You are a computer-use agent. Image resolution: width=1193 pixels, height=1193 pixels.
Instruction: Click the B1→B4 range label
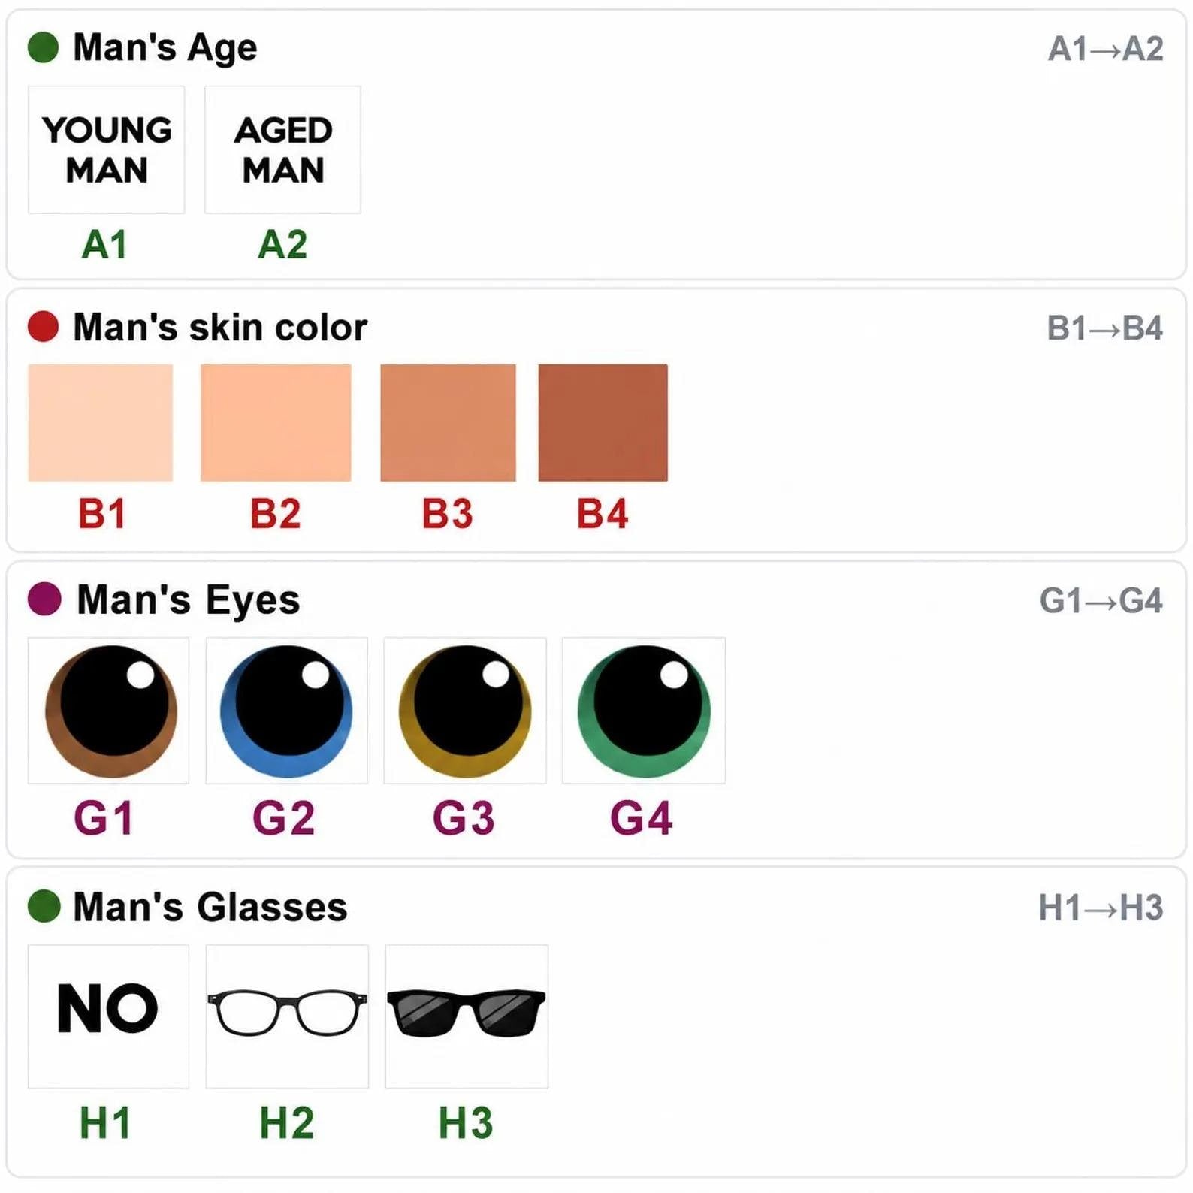pos(1105,328)
